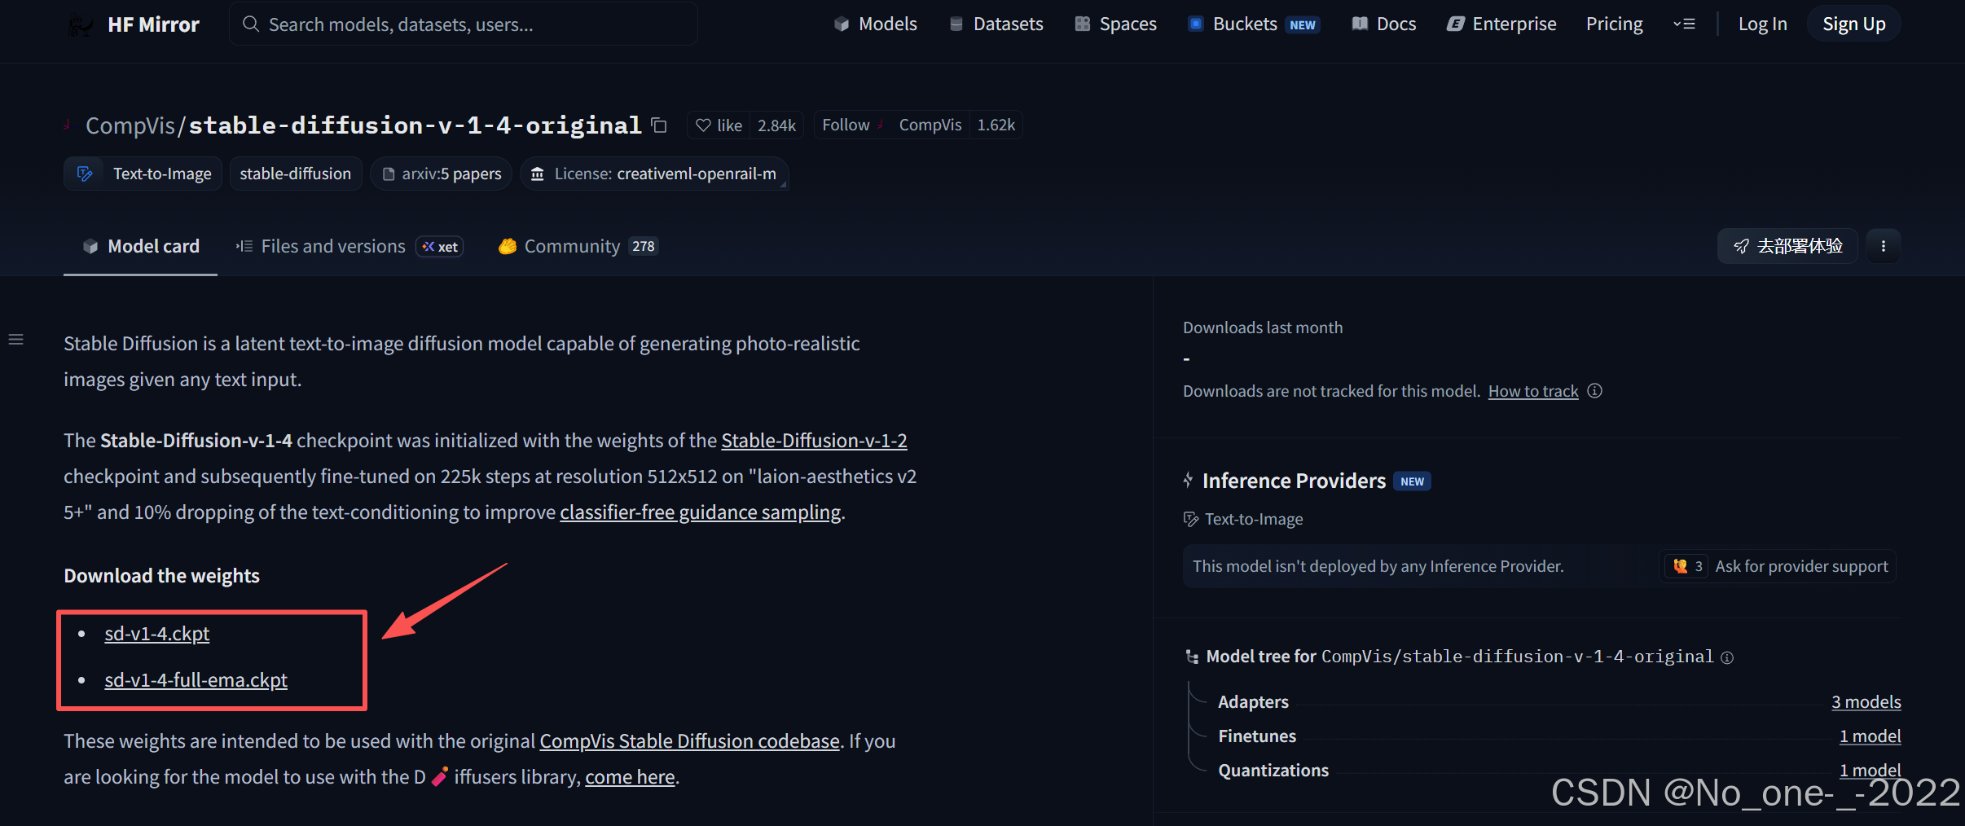
Task: Open the left sidebar hamburger menu
Action: tap(15, 340)
